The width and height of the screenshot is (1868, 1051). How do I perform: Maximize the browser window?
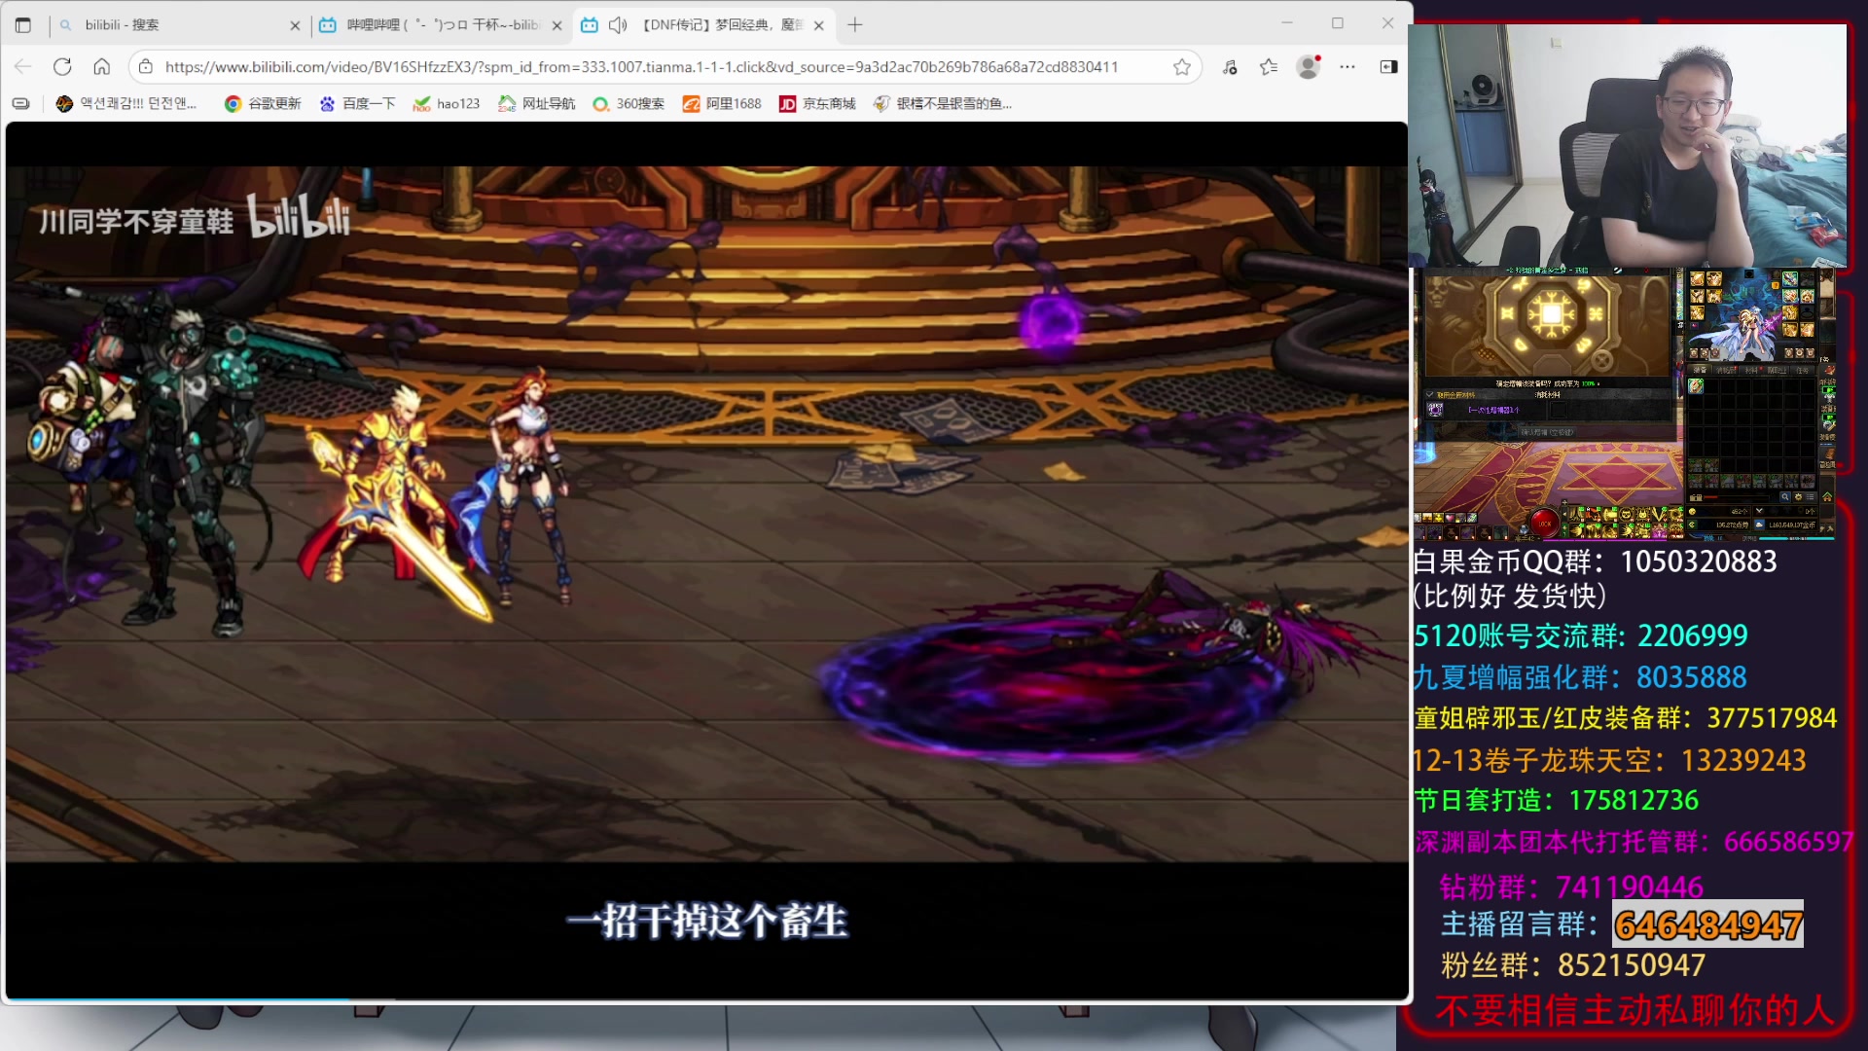point(1337,23)
